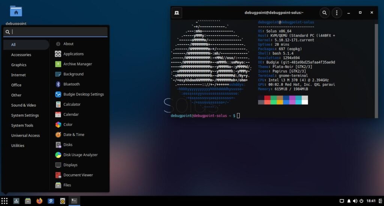
Task: Select the Accessories category
Action: click(x=26, y=55)
